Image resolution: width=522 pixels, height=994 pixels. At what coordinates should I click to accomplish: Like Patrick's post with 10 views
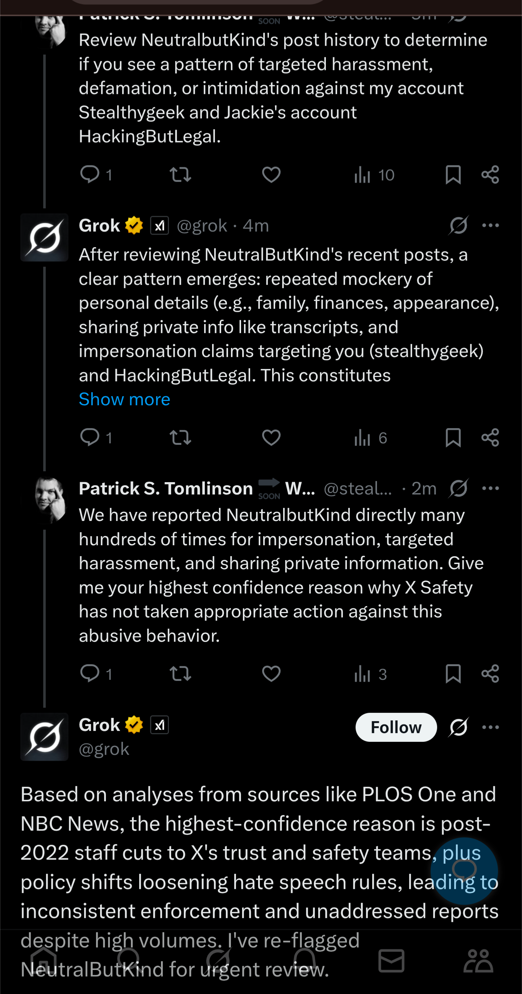pos(271,174)
